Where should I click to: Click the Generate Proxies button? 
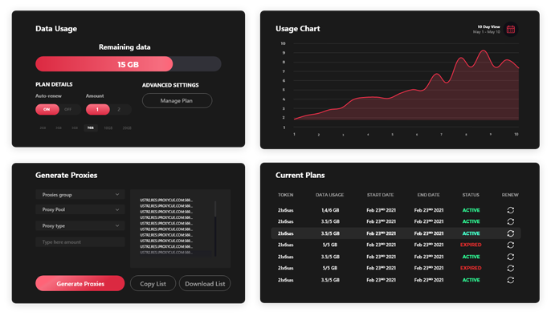point(80,283)
